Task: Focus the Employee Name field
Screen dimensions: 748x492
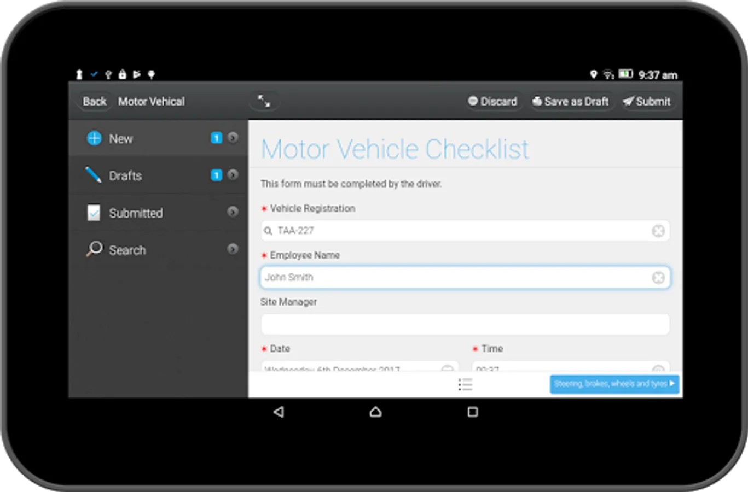Action: click(465, 277)
